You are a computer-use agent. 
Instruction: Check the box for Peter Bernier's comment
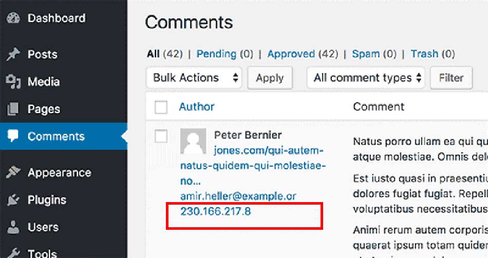point(161,136)
